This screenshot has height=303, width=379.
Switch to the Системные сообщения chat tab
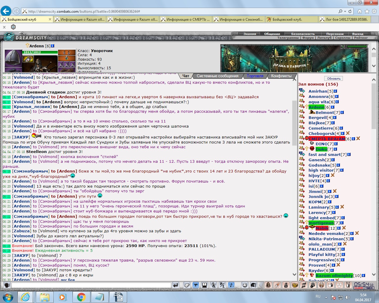[x=217, y=76]
